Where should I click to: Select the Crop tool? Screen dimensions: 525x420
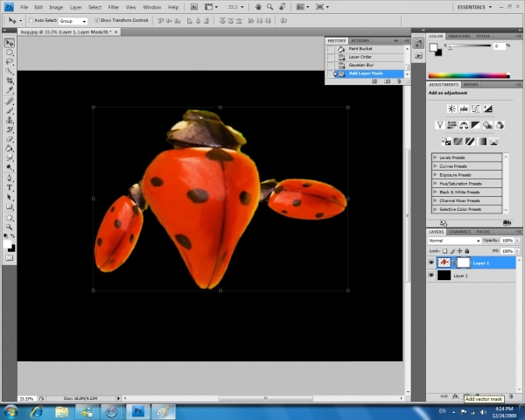click(10, 80)
